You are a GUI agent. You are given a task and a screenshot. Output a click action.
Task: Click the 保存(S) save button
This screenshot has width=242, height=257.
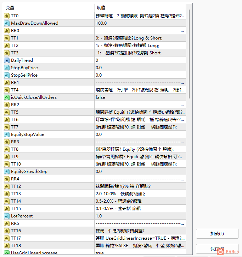click(x=217, y=249)
